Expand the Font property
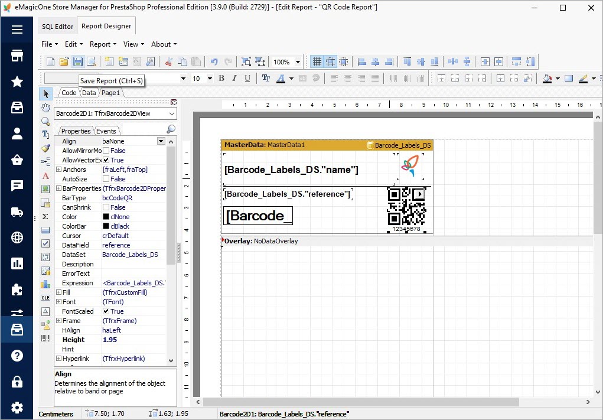603x420 pixels. click(59, 301)
